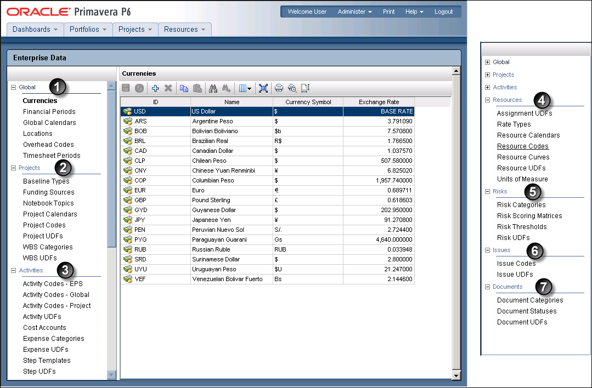Viewport: 592px width, 388px height.
Task: Collapse the Global section in left tree
Action: 14,87
